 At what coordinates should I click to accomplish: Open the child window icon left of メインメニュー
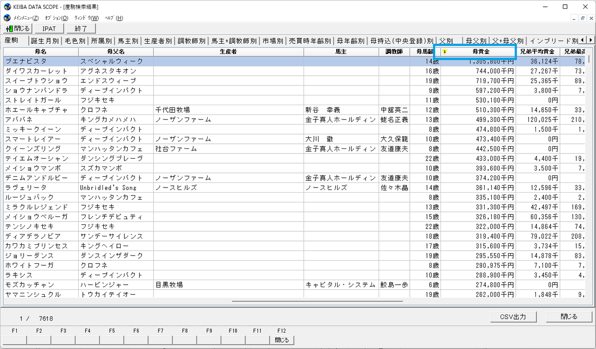(x=7, y=18)
